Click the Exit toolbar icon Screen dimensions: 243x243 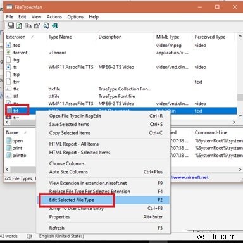[x=55, y=26]
